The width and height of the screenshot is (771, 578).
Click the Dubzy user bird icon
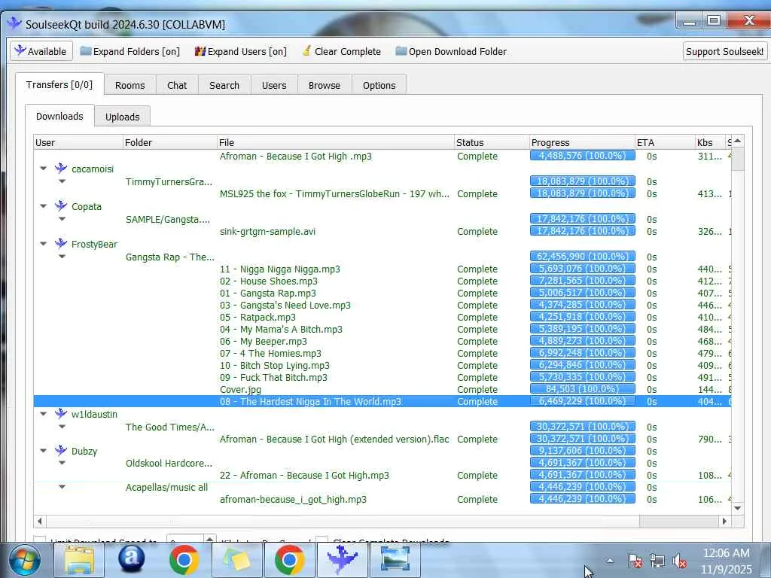[x=61, y=450]
